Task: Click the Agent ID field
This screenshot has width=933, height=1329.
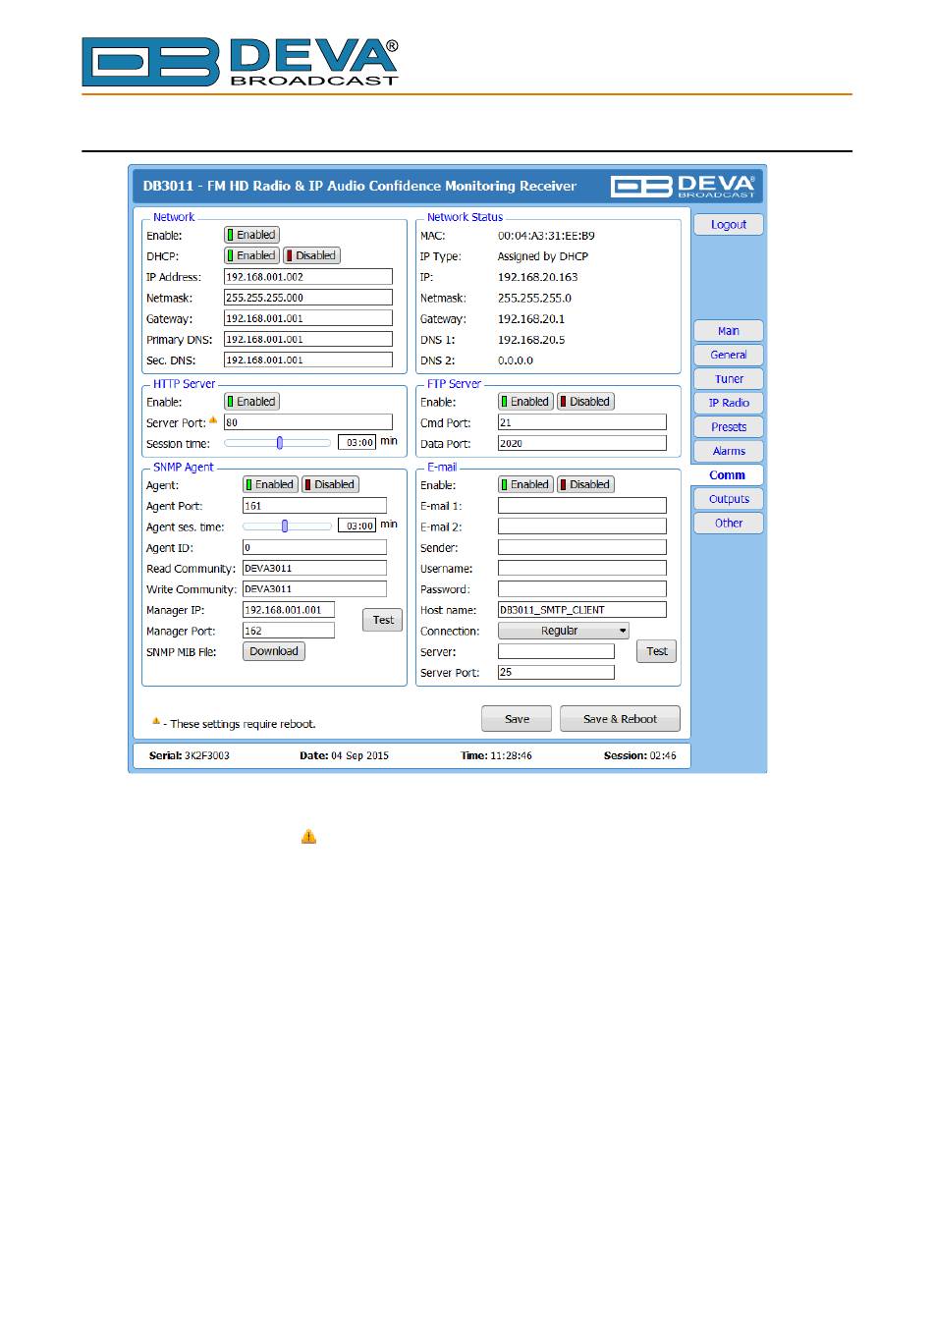Action: (x=314, y=547)
